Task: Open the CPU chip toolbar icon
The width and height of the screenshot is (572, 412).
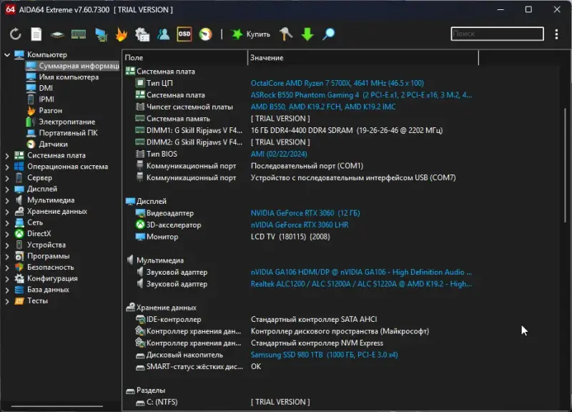Action: click(x=57, y=34)
